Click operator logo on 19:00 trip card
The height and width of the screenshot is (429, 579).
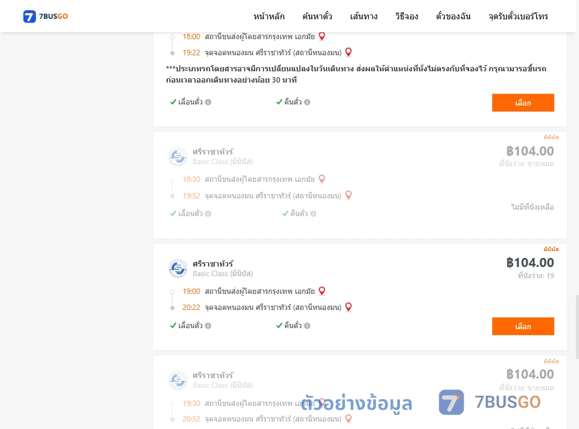(178, 268)
